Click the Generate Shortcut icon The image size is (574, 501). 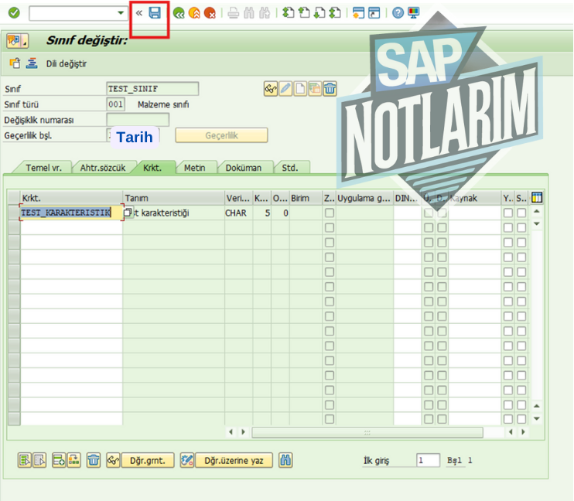pyautogui.click(x=374, y=13)
